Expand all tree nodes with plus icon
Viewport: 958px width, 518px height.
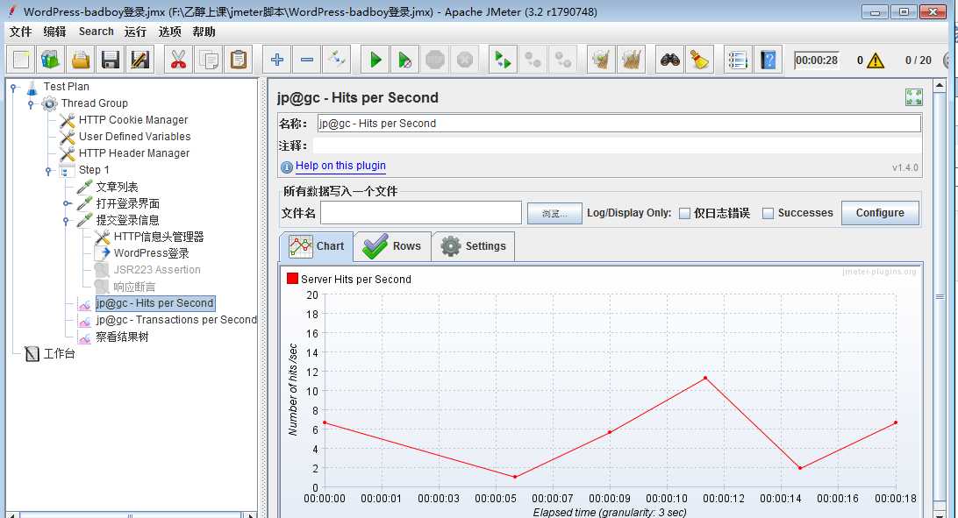tap(276, 60)
